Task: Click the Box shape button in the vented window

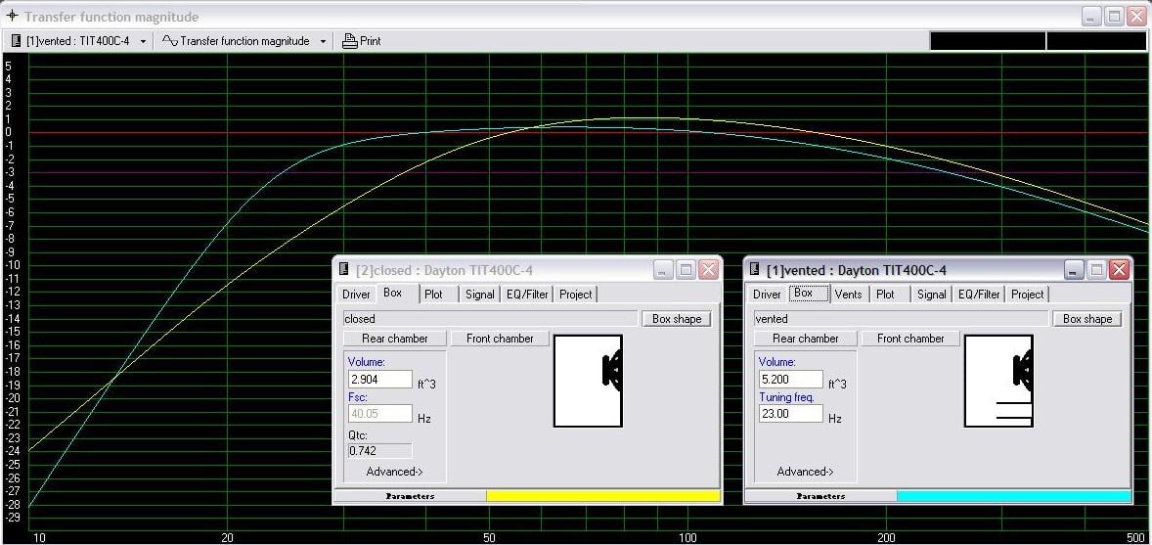Action: point(1087,319)
